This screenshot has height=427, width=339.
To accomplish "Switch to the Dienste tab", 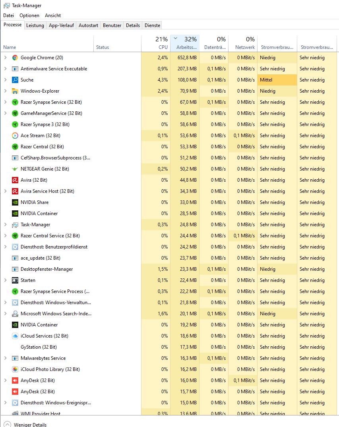I will pos(152,25).
